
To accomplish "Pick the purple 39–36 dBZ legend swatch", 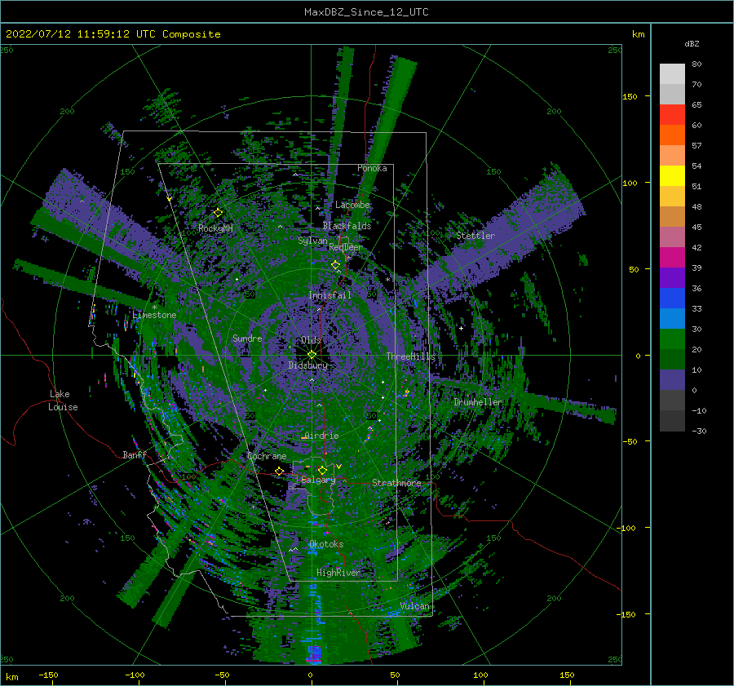I will (672, 277).
